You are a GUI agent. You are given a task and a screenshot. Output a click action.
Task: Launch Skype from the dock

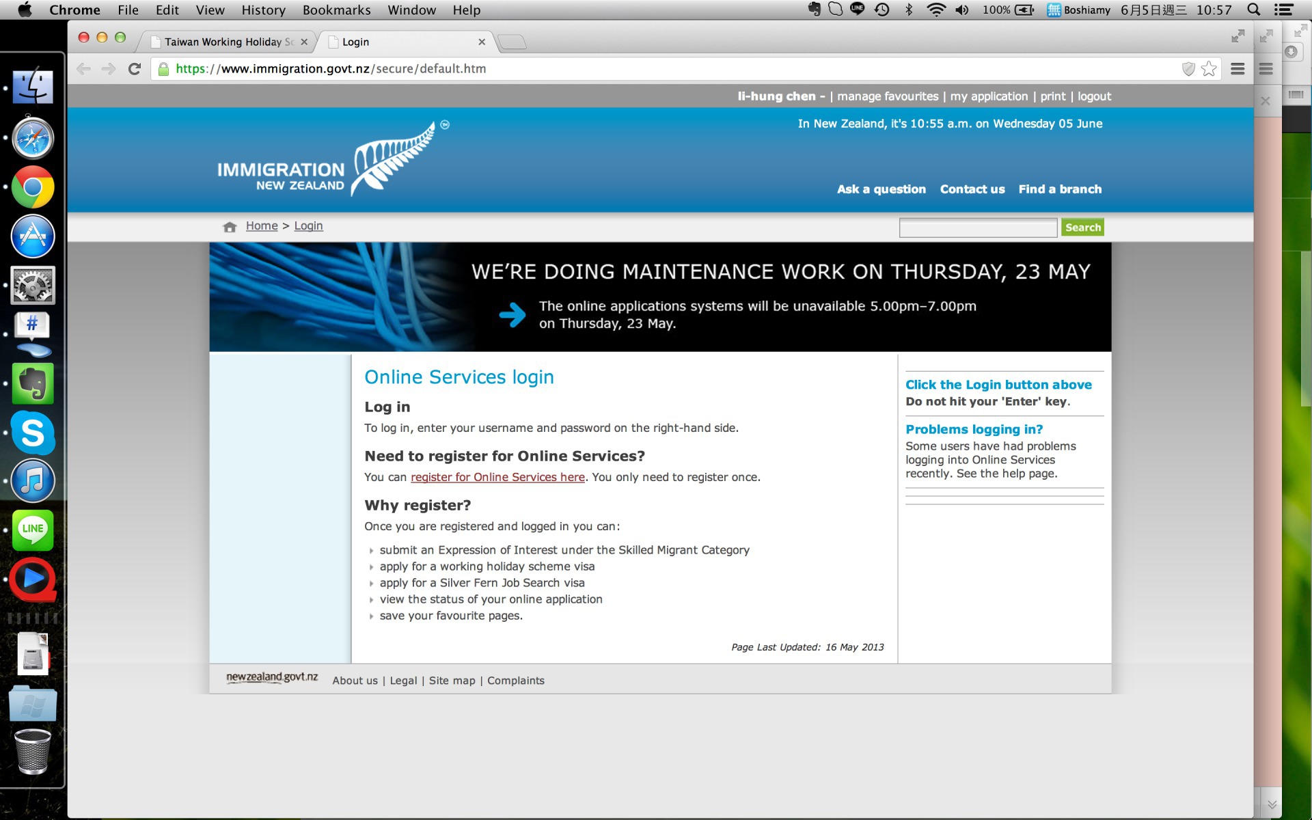32,433
